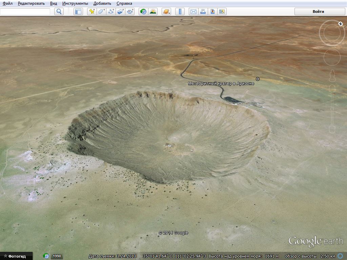This screenshot has width=347, height=260.
Task: Select the ruler tool
Action: [180, 12]
